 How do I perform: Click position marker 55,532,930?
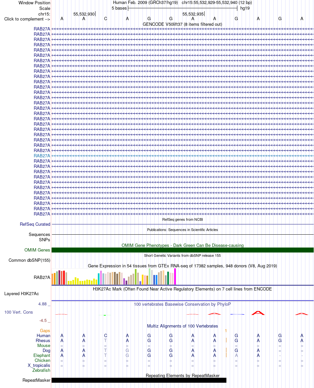tap(84, 14)
